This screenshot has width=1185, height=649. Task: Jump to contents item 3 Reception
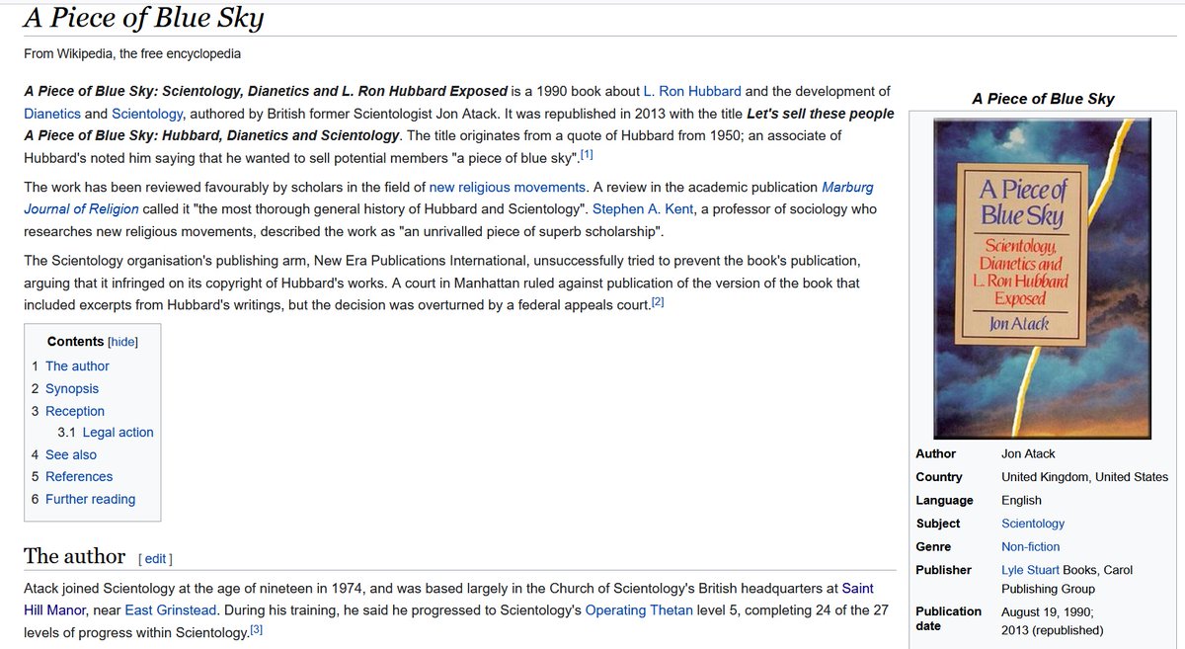point(68,411)
